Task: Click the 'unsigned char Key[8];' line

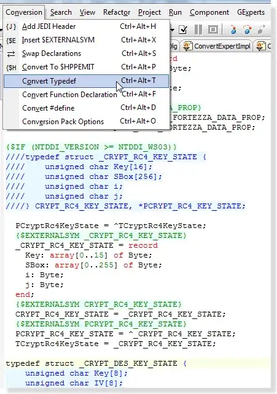Action: [x=76, y=373]
